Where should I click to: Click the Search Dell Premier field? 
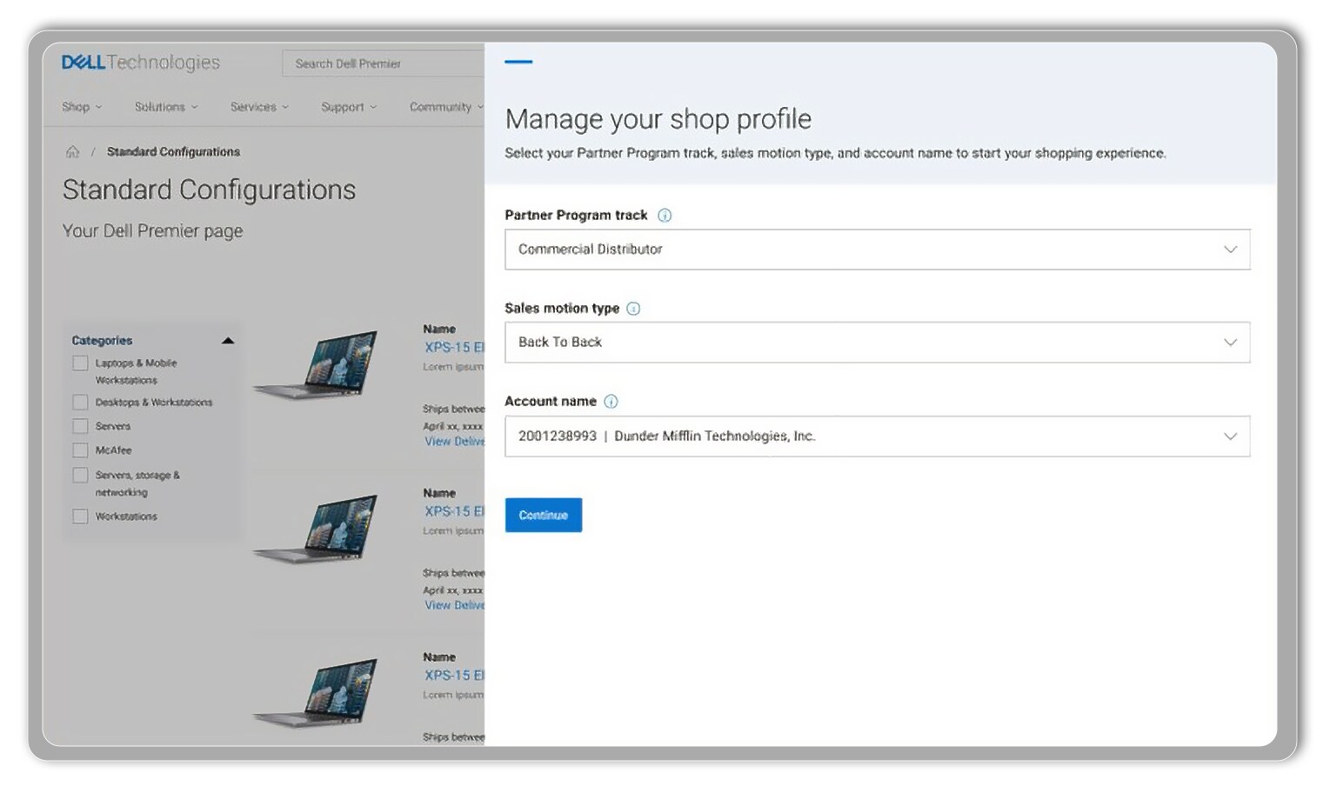click(383, 63)
